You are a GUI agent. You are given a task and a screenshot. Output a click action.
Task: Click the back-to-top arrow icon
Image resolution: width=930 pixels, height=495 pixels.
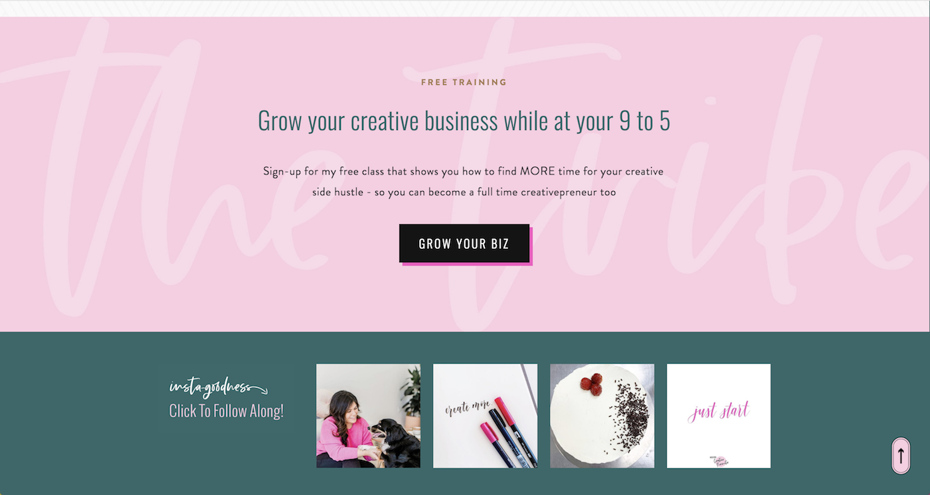pos(901,456)
